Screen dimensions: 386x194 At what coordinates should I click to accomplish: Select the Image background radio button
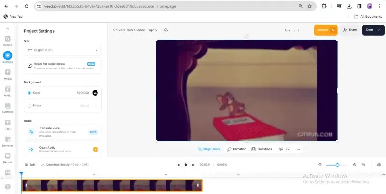[x=29, y=106]
